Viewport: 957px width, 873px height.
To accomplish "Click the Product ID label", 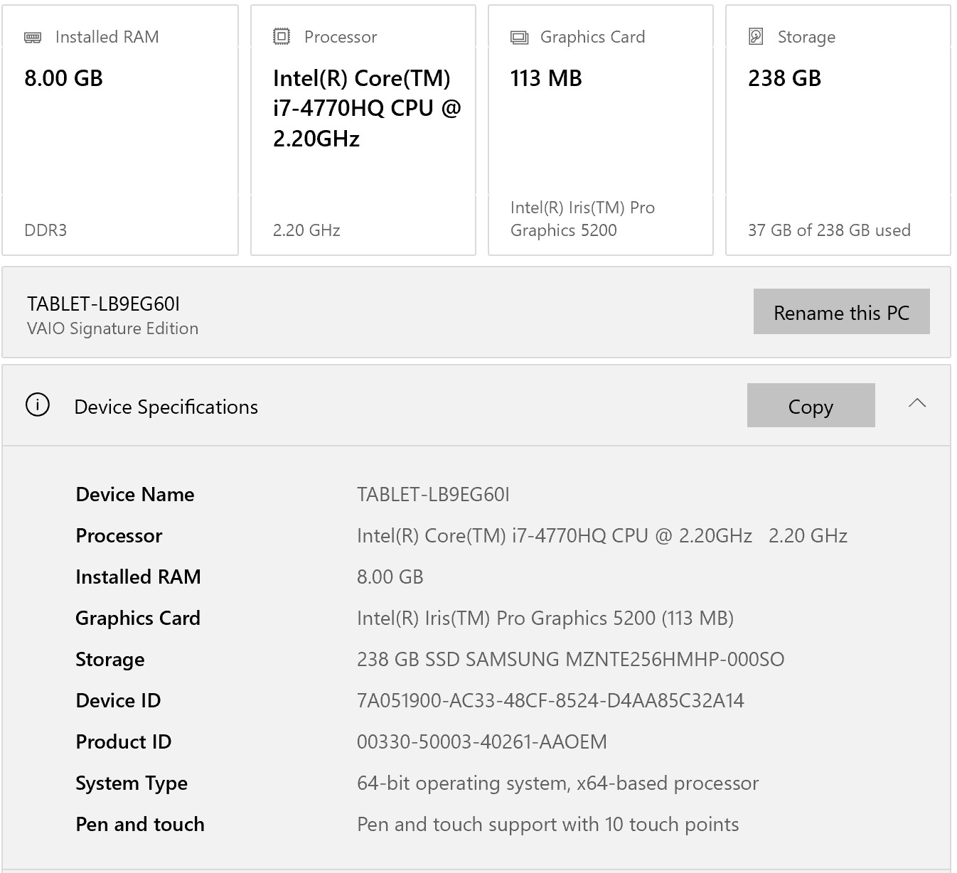I will click(x=124, y=742).
